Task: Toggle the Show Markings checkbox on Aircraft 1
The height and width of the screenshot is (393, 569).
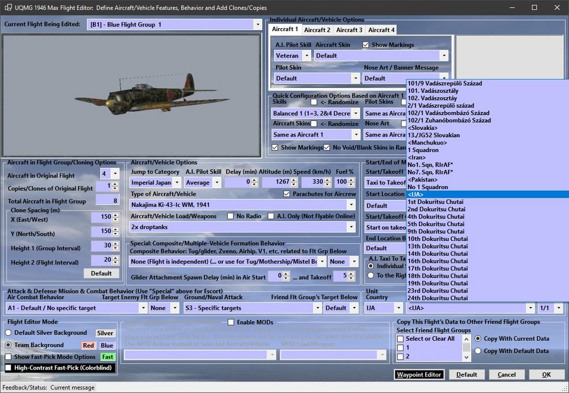Action: [366, 45]
